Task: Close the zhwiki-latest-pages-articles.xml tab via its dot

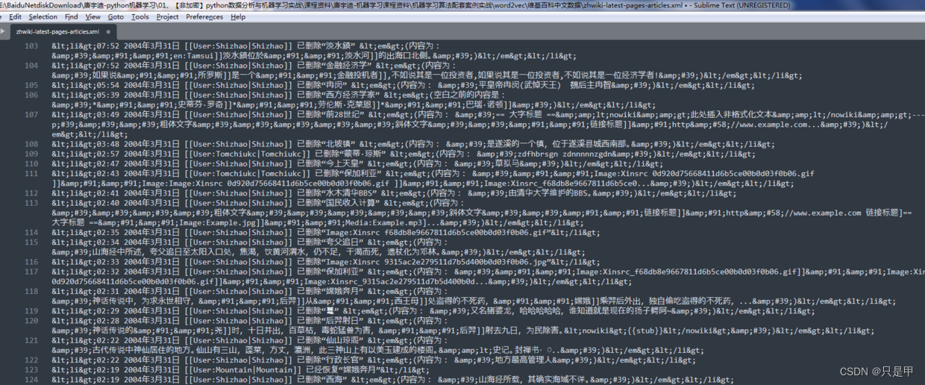Action: point(109,32)
